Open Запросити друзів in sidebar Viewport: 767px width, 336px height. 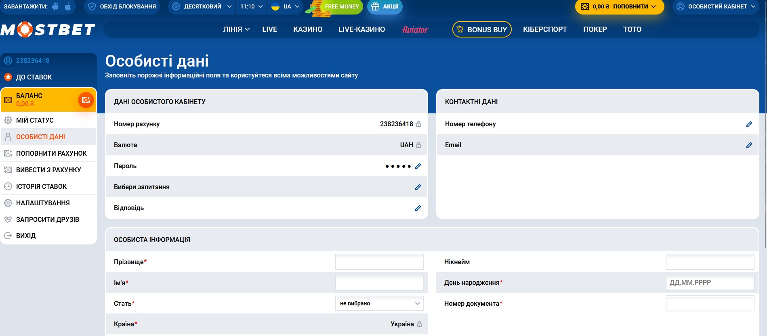coord(48,219)
